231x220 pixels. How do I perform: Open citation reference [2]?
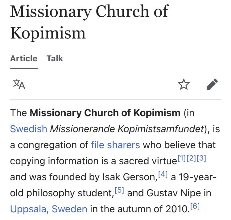[x=191, y=158]
